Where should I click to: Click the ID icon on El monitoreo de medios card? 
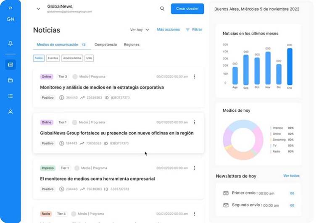[106, 189]
